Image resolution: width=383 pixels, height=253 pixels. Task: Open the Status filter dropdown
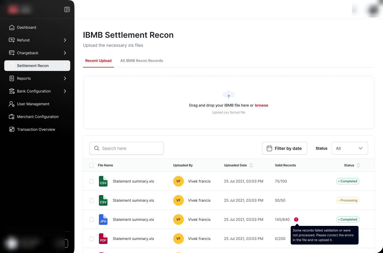click(350, 148)
